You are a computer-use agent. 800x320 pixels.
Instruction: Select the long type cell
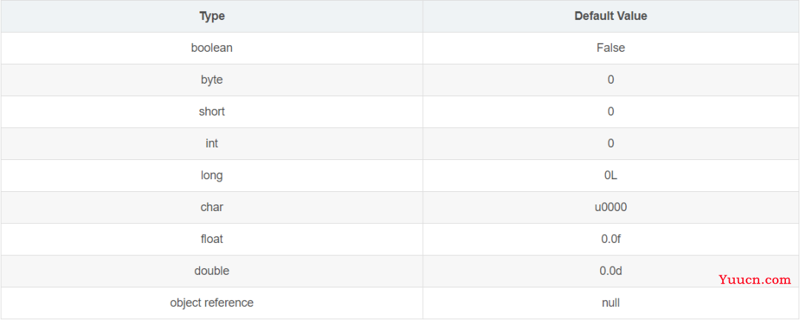pos(212,176)
